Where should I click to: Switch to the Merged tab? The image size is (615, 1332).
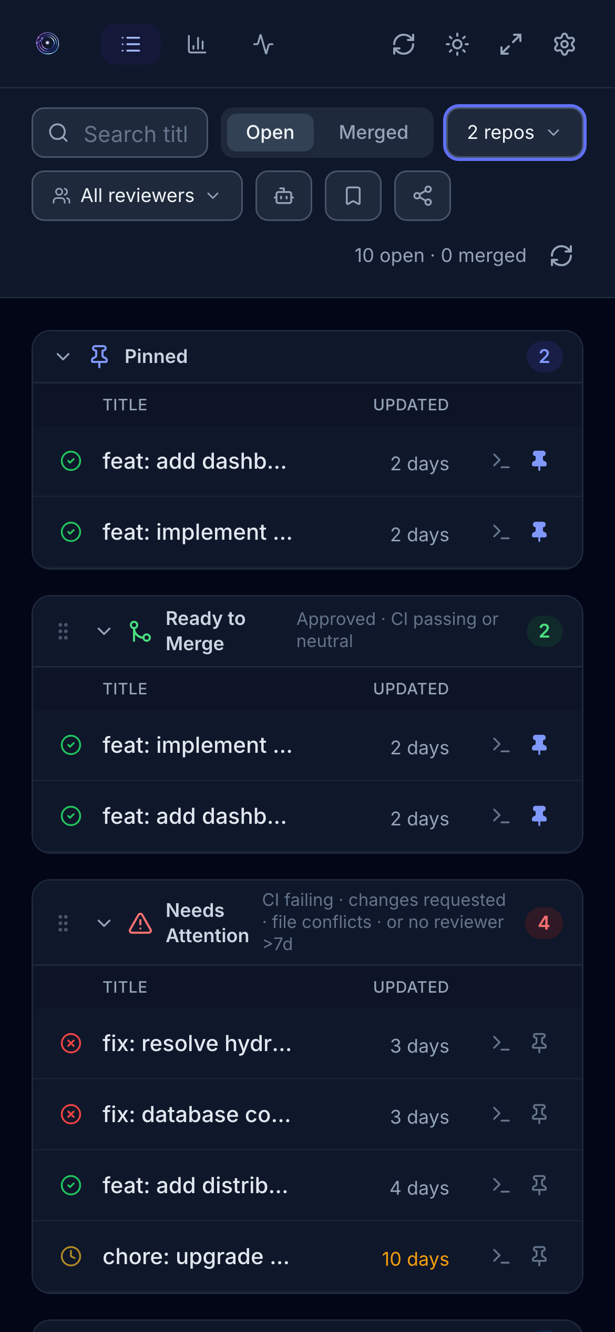(x=373, y=133)
